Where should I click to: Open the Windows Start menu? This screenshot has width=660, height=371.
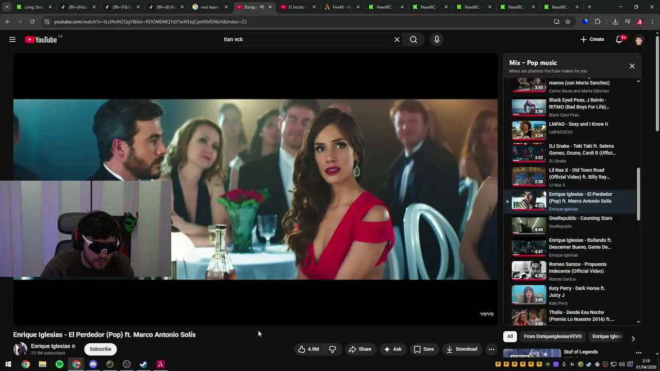point(8,364)
